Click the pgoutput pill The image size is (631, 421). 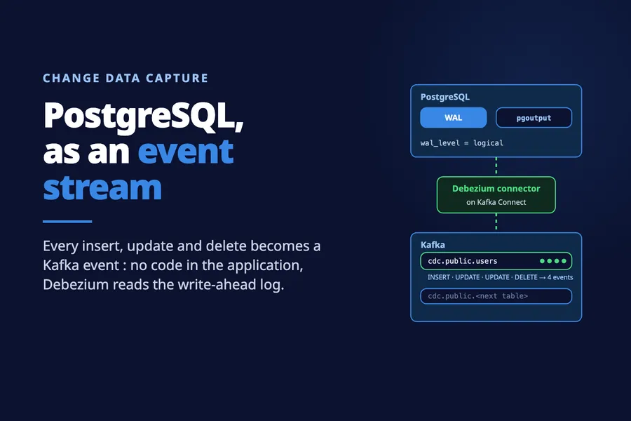[x=534, y=118]
